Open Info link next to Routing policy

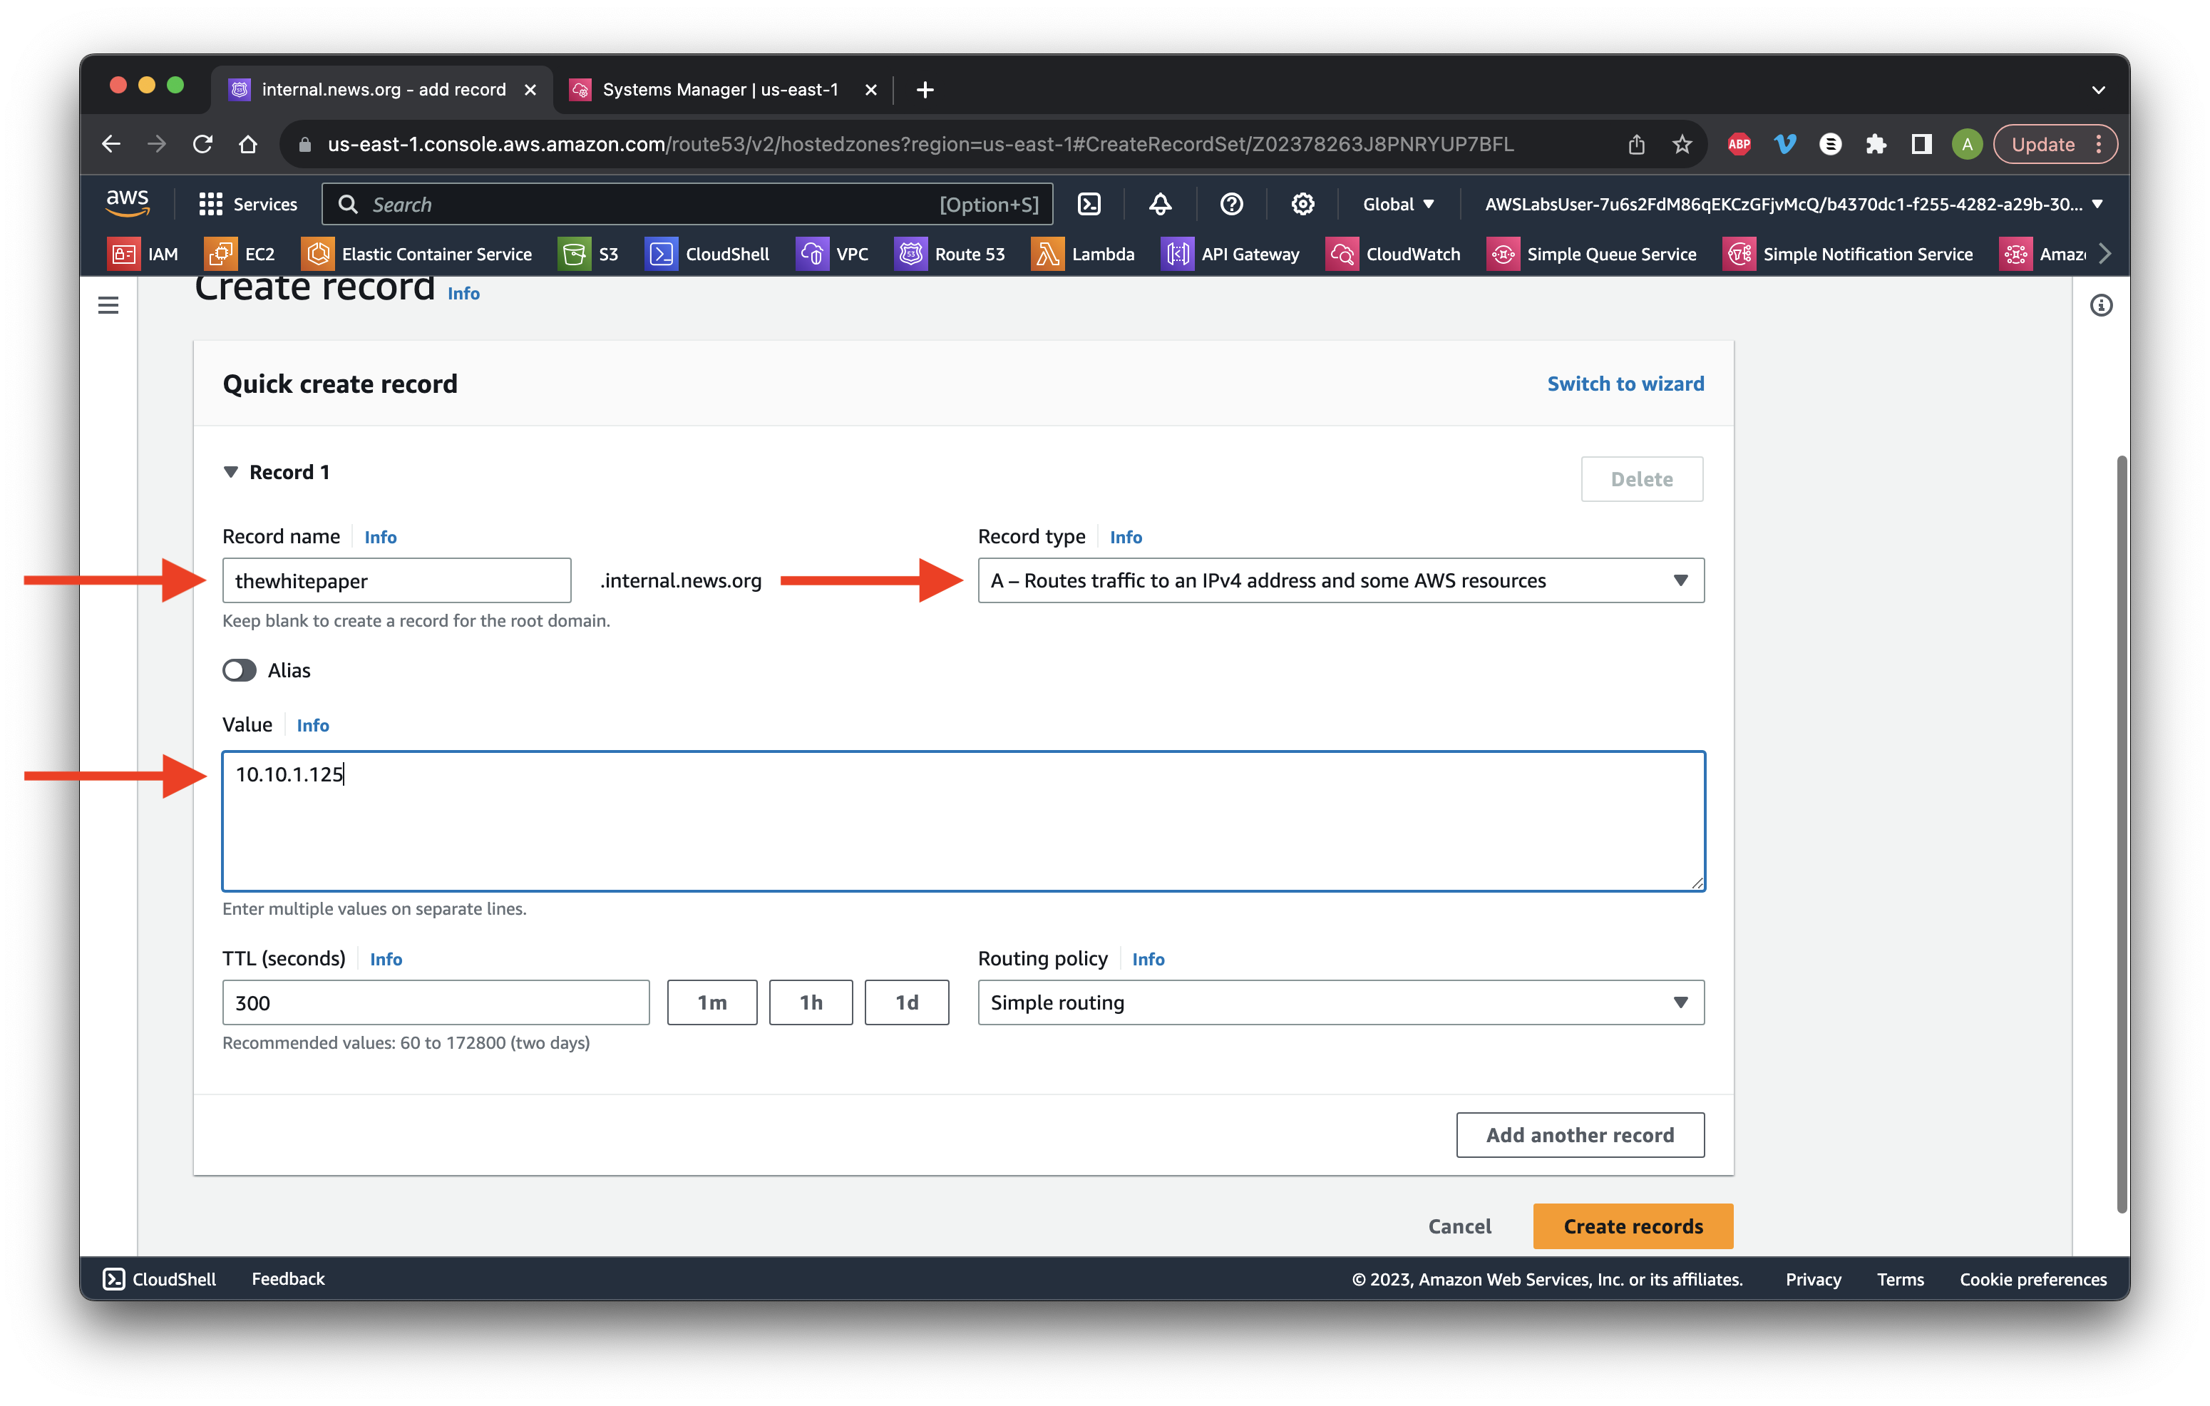(x=1147, y=959)
